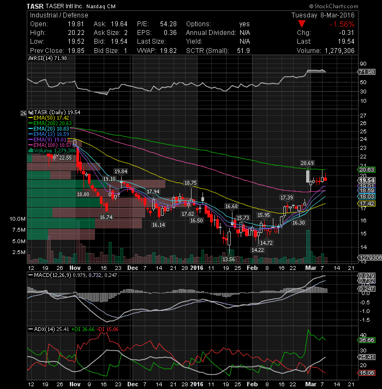Click the Chg value -0.31

coord(347,33)
